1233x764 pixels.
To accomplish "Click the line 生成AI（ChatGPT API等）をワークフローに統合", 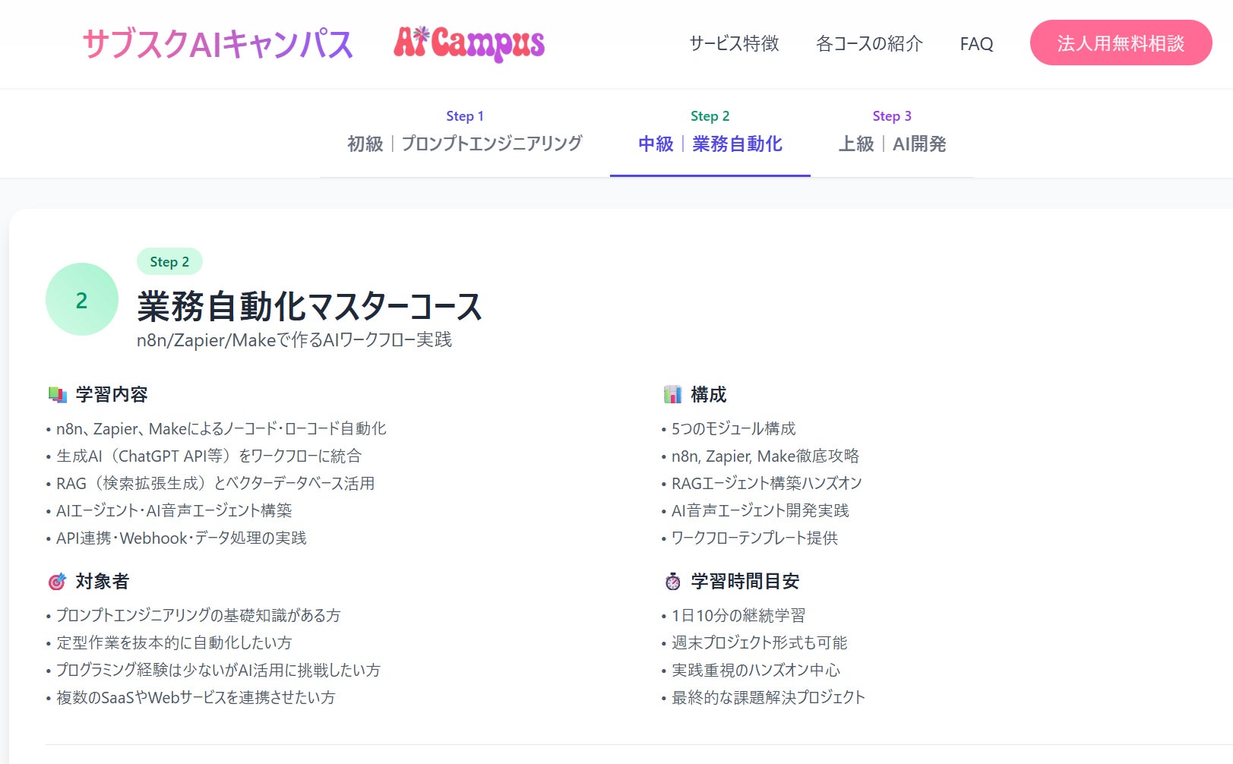I will coord(209,456).
